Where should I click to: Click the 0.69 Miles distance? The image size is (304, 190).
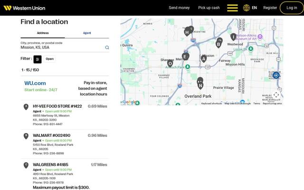[x=97, y=106]
